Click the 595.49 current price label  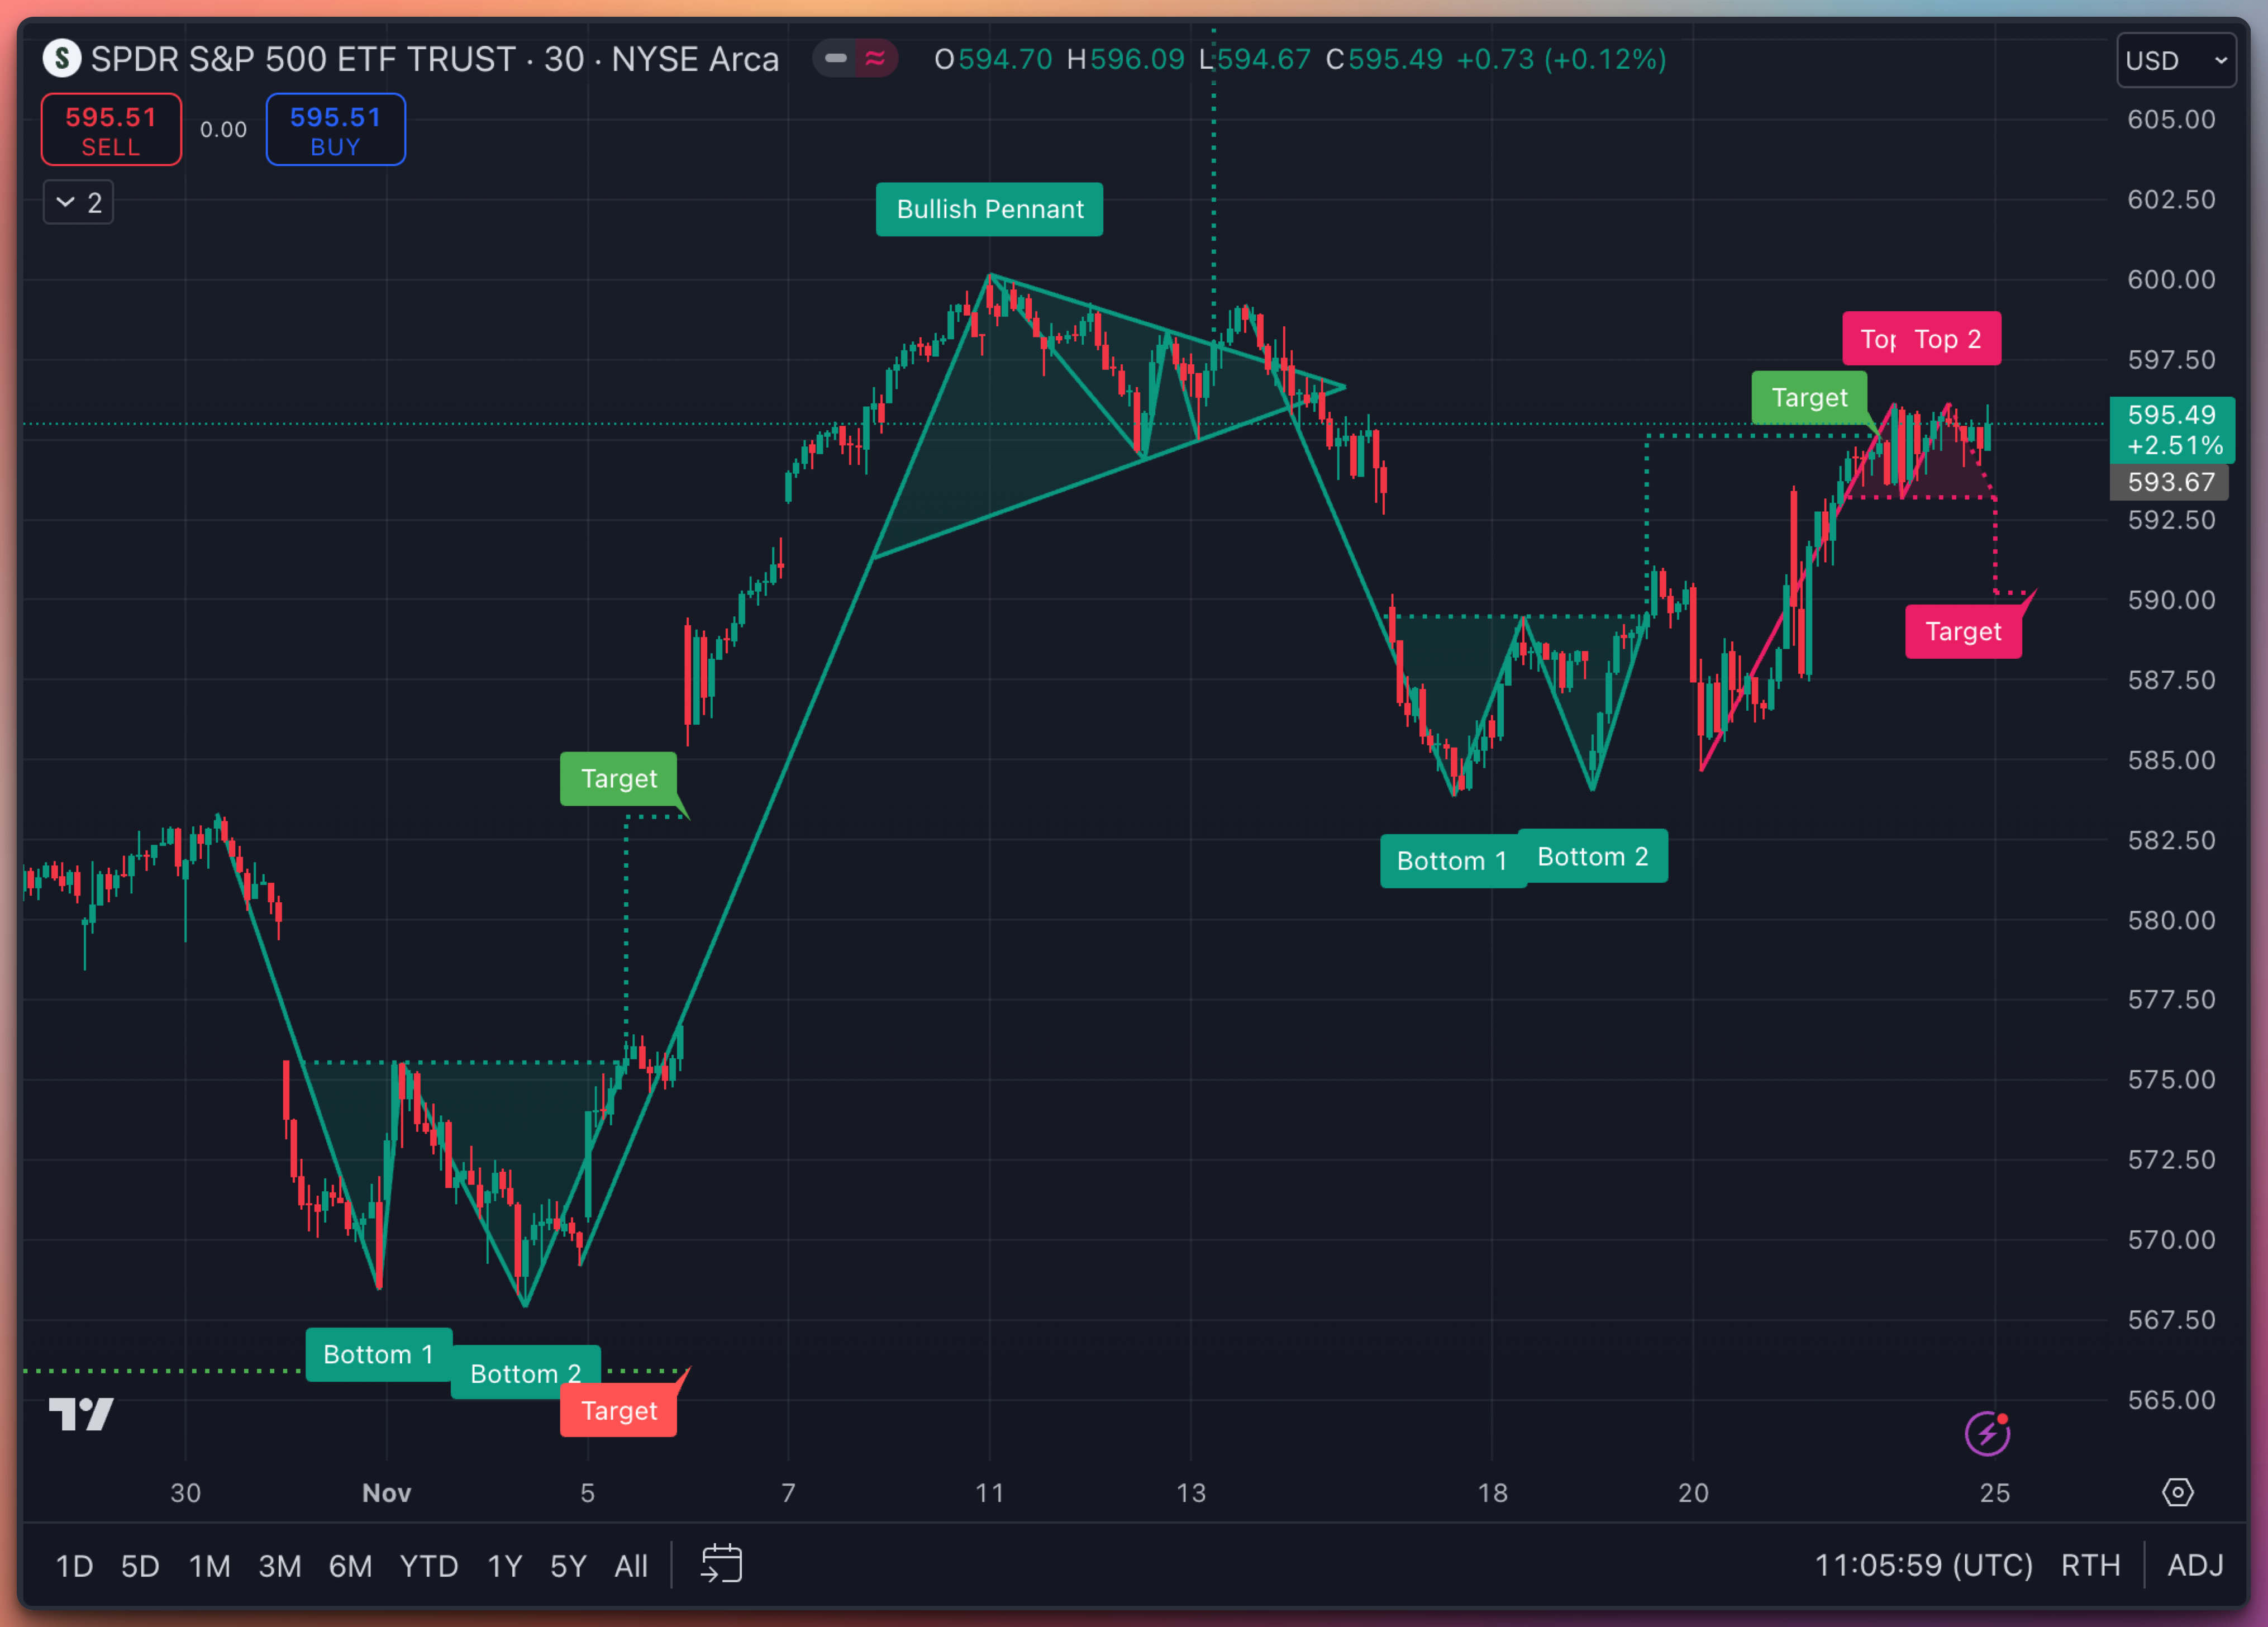pos(2172,430)
